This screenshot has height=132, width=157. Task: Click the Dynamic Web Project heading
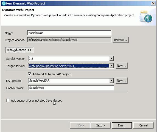(18, 10)
